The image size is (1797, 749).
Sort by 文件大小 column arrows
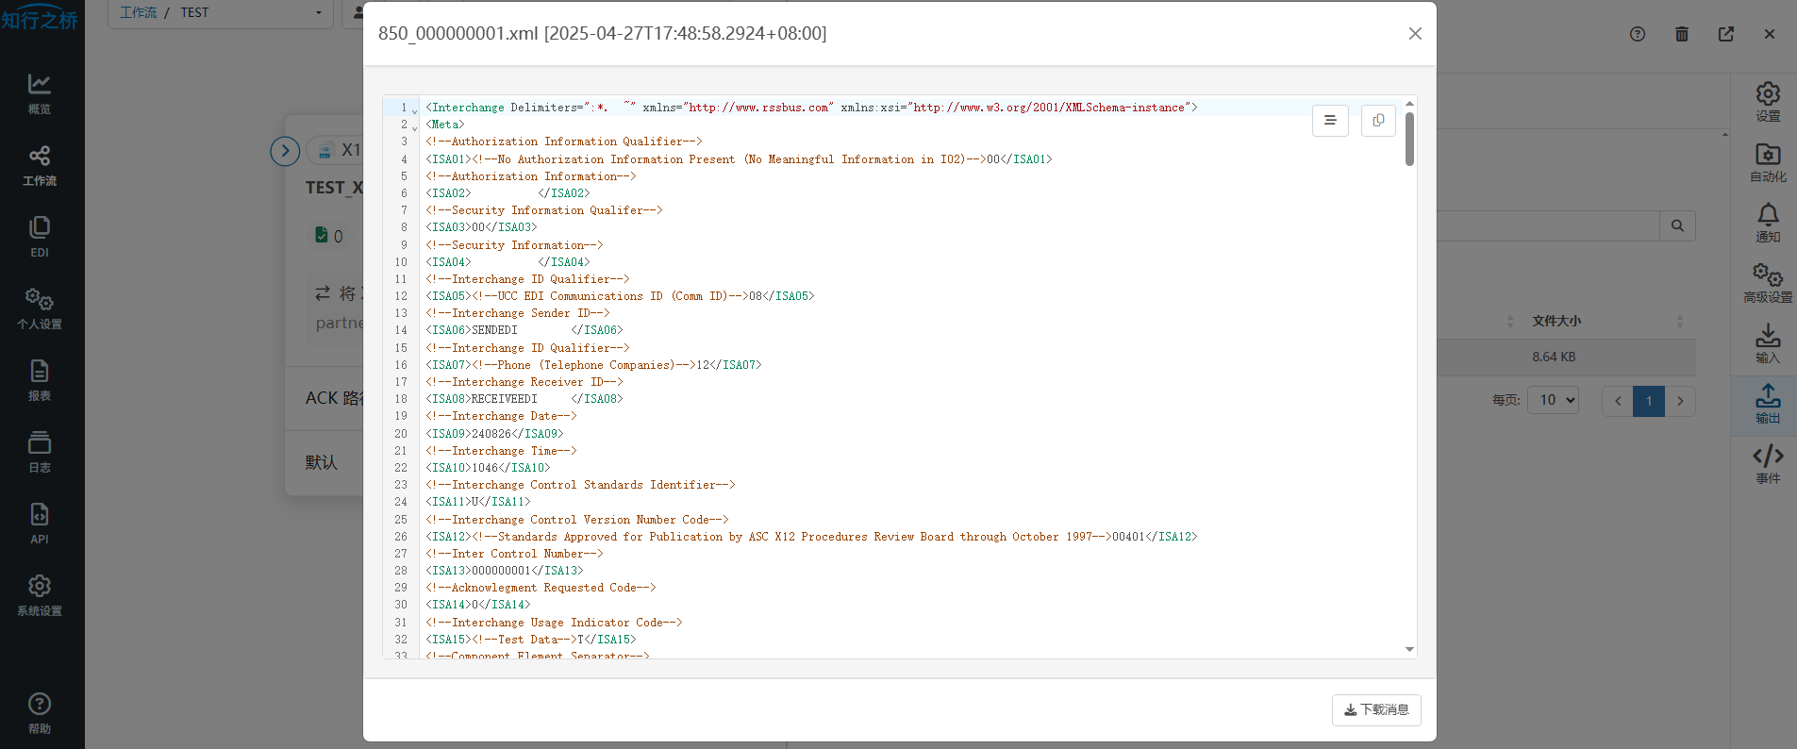[1680, 322]
